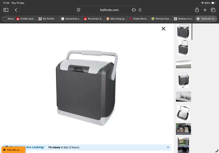
Task: Select the first cooler thumbnail
Action: [x=183, y=31]
